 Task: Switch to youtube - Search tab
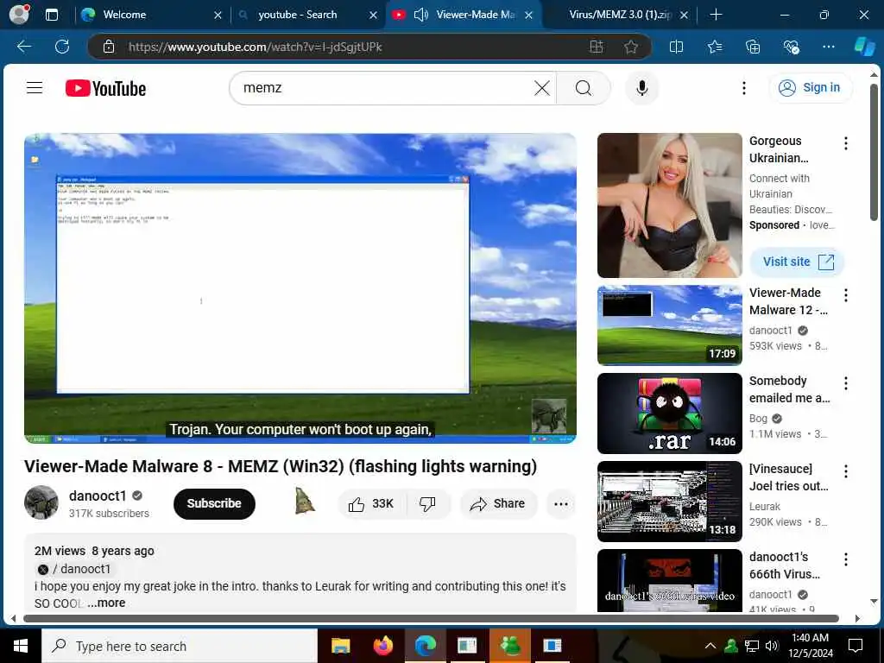(x=306, y=15)
